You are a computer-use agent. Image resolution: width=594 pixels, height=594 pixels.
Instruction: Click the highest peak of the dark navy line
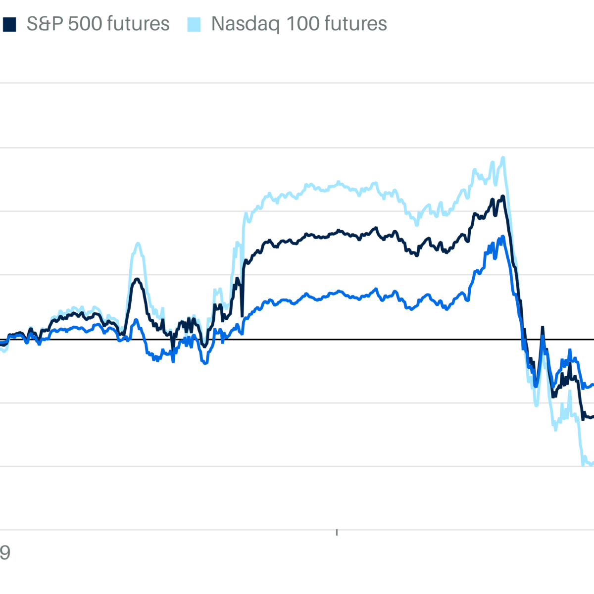[502, 197]
